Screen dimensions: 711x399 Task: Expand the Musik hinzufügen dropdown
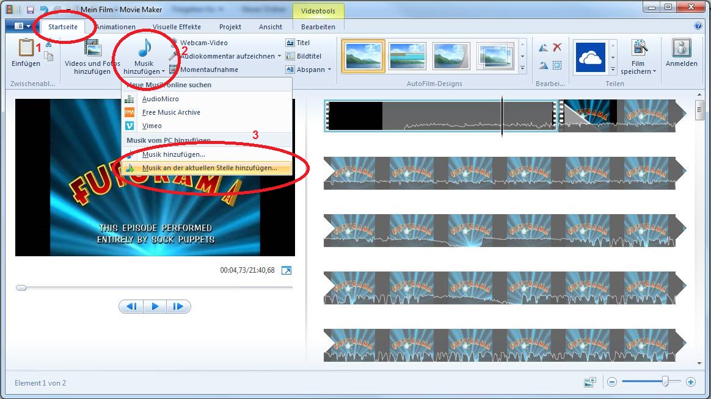[144, 71]
